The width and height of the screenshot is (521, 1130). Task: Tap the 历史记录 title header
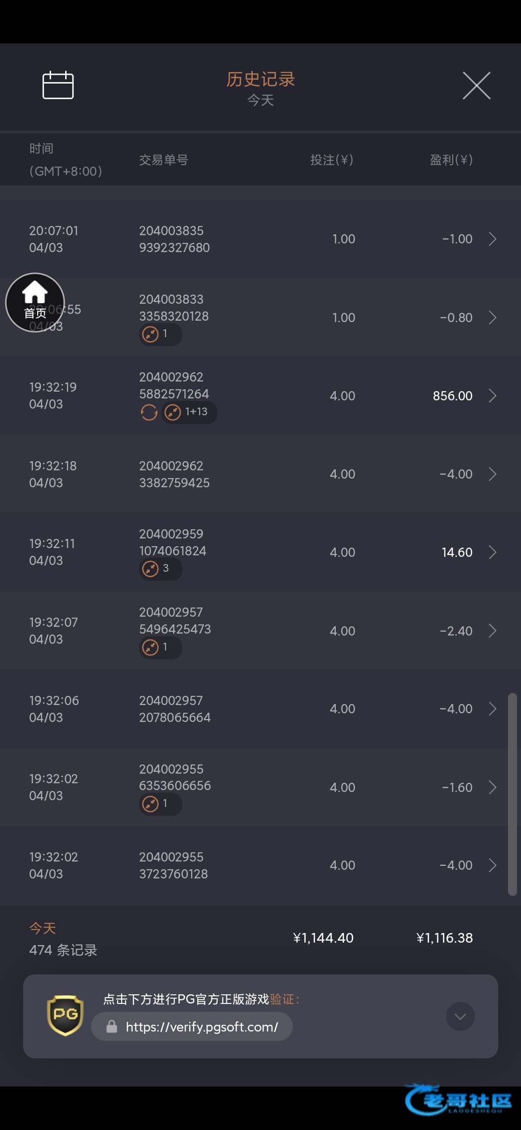coord(260,79)
